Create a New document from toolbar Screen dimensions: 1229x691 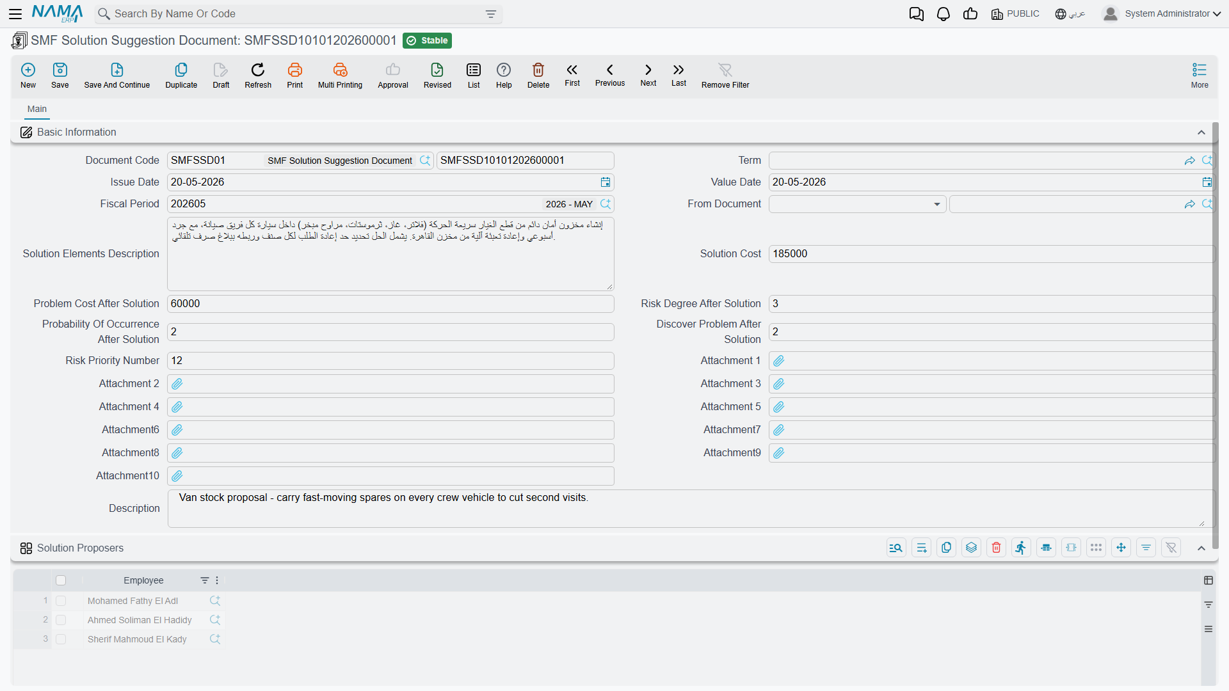pyautogui.click(x=28, y=75)
